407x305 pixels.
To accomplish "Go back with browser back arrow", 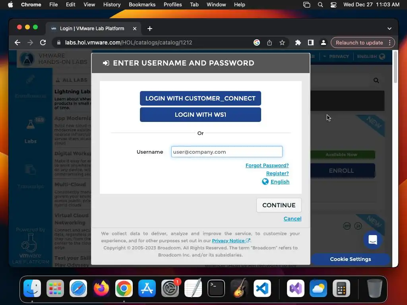I will [17, 42].
